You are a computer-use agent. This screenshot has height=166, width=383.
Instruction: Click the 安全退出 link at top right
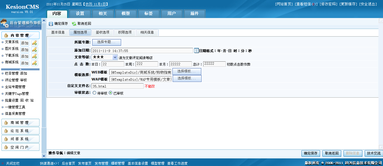click(x=368, y=4)
